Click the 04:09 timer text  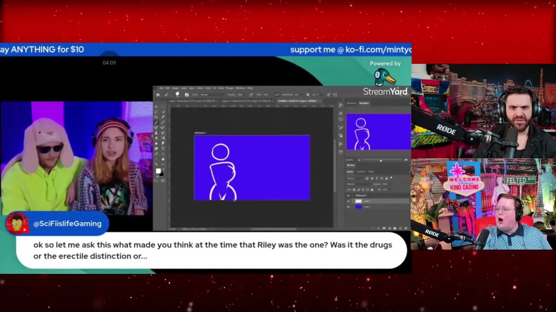[109, 63]
